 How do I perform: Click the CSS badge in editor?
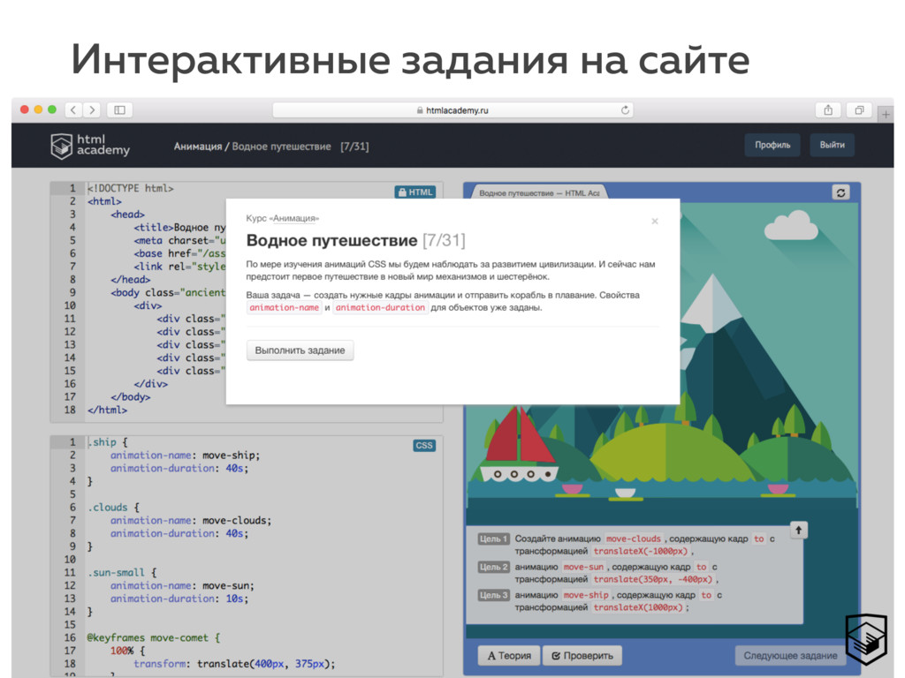coord(423,445)
